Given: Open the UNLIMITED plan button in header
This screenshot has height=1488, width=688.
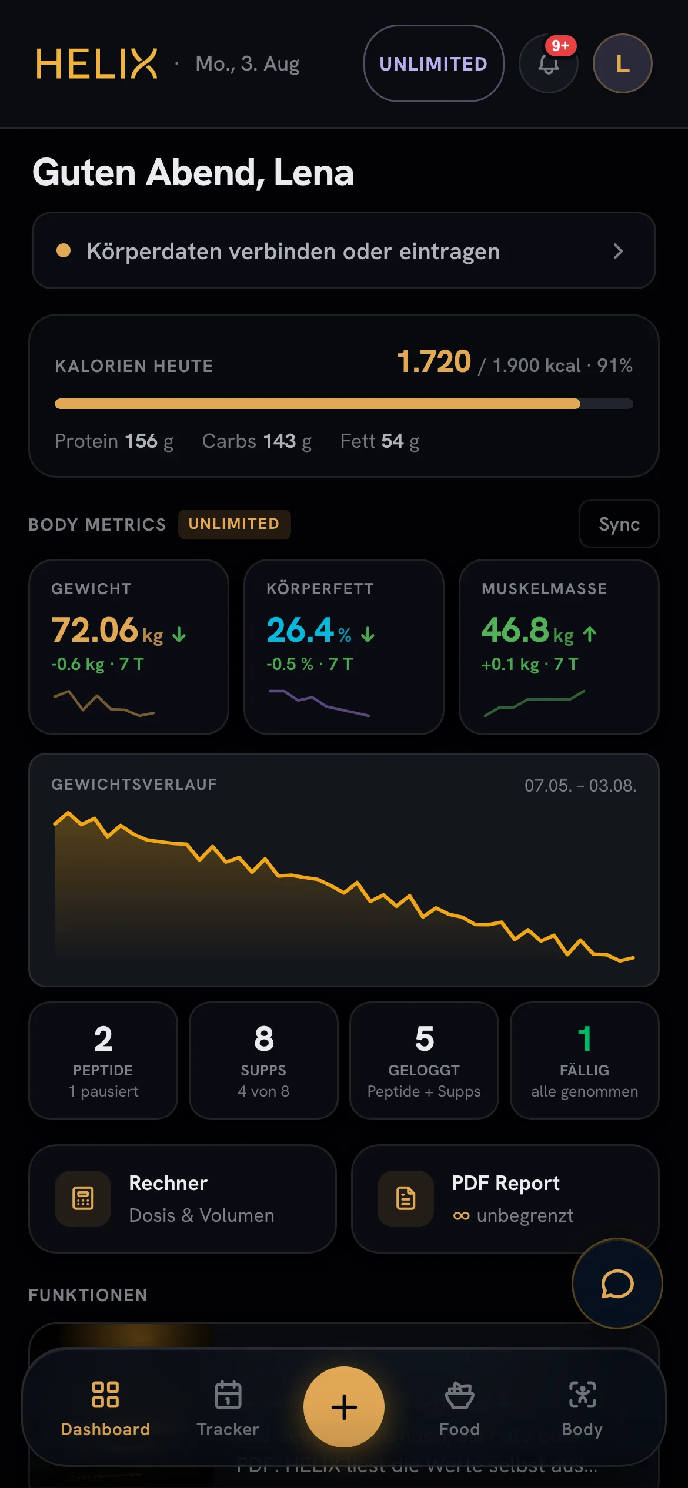Looking at the screenshot, I should (434, 63).
